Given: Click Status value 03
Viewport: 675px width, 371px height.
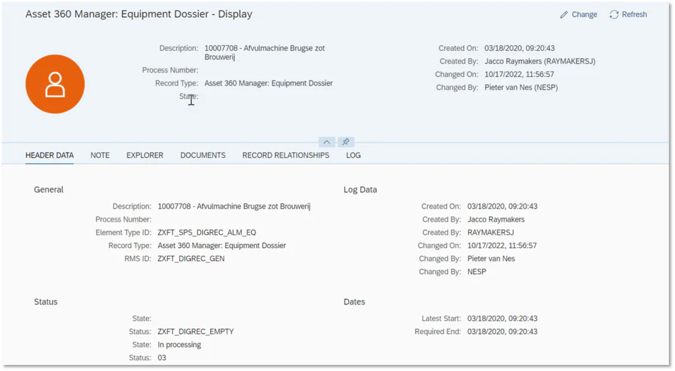Looking at the screenshot, I should (162, 358).
